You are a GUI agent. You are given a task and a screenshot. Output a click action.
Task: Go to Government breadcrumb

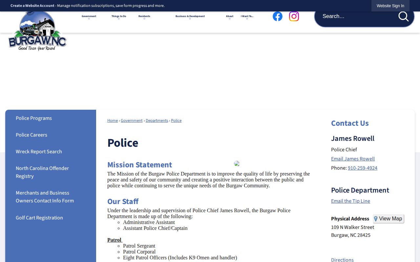132,121
